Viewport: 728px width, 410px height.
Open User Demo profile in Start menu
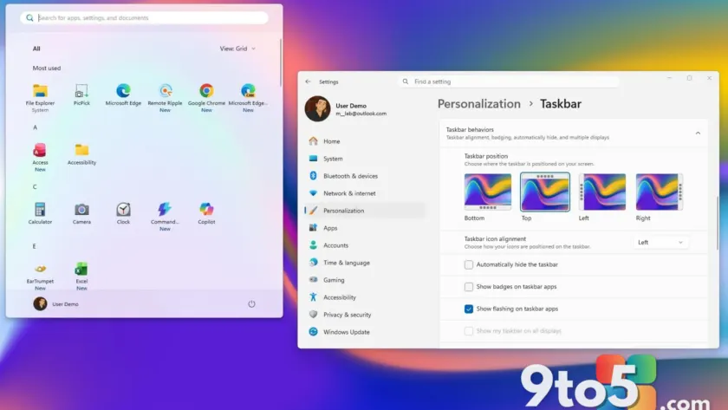coord(56,303)
